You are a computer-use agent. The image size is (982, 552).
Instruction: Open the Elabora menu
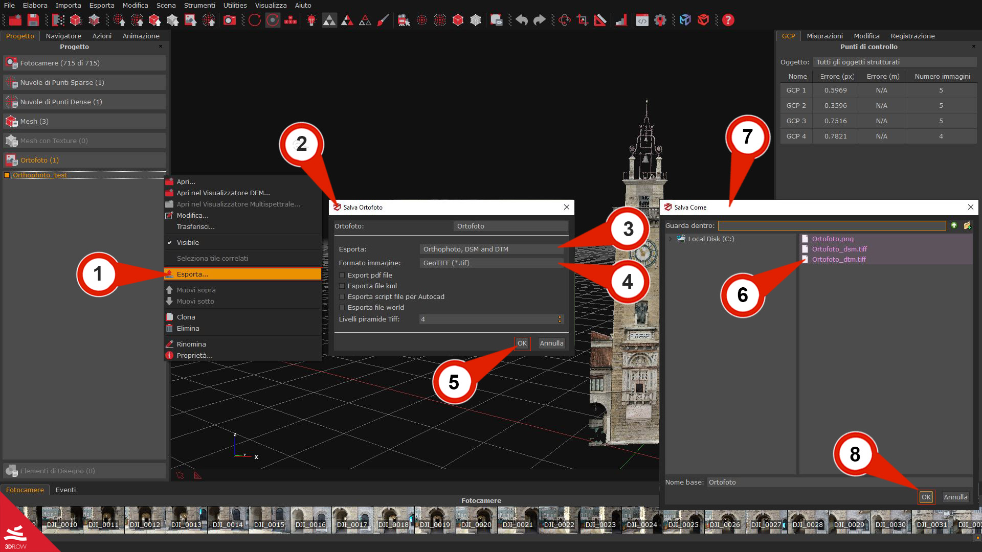(x=35, y=5)
